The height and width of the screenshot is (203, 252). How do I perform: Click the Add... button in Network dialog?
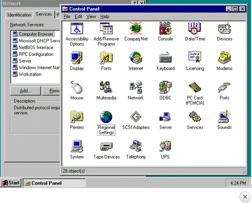[25, 91]
